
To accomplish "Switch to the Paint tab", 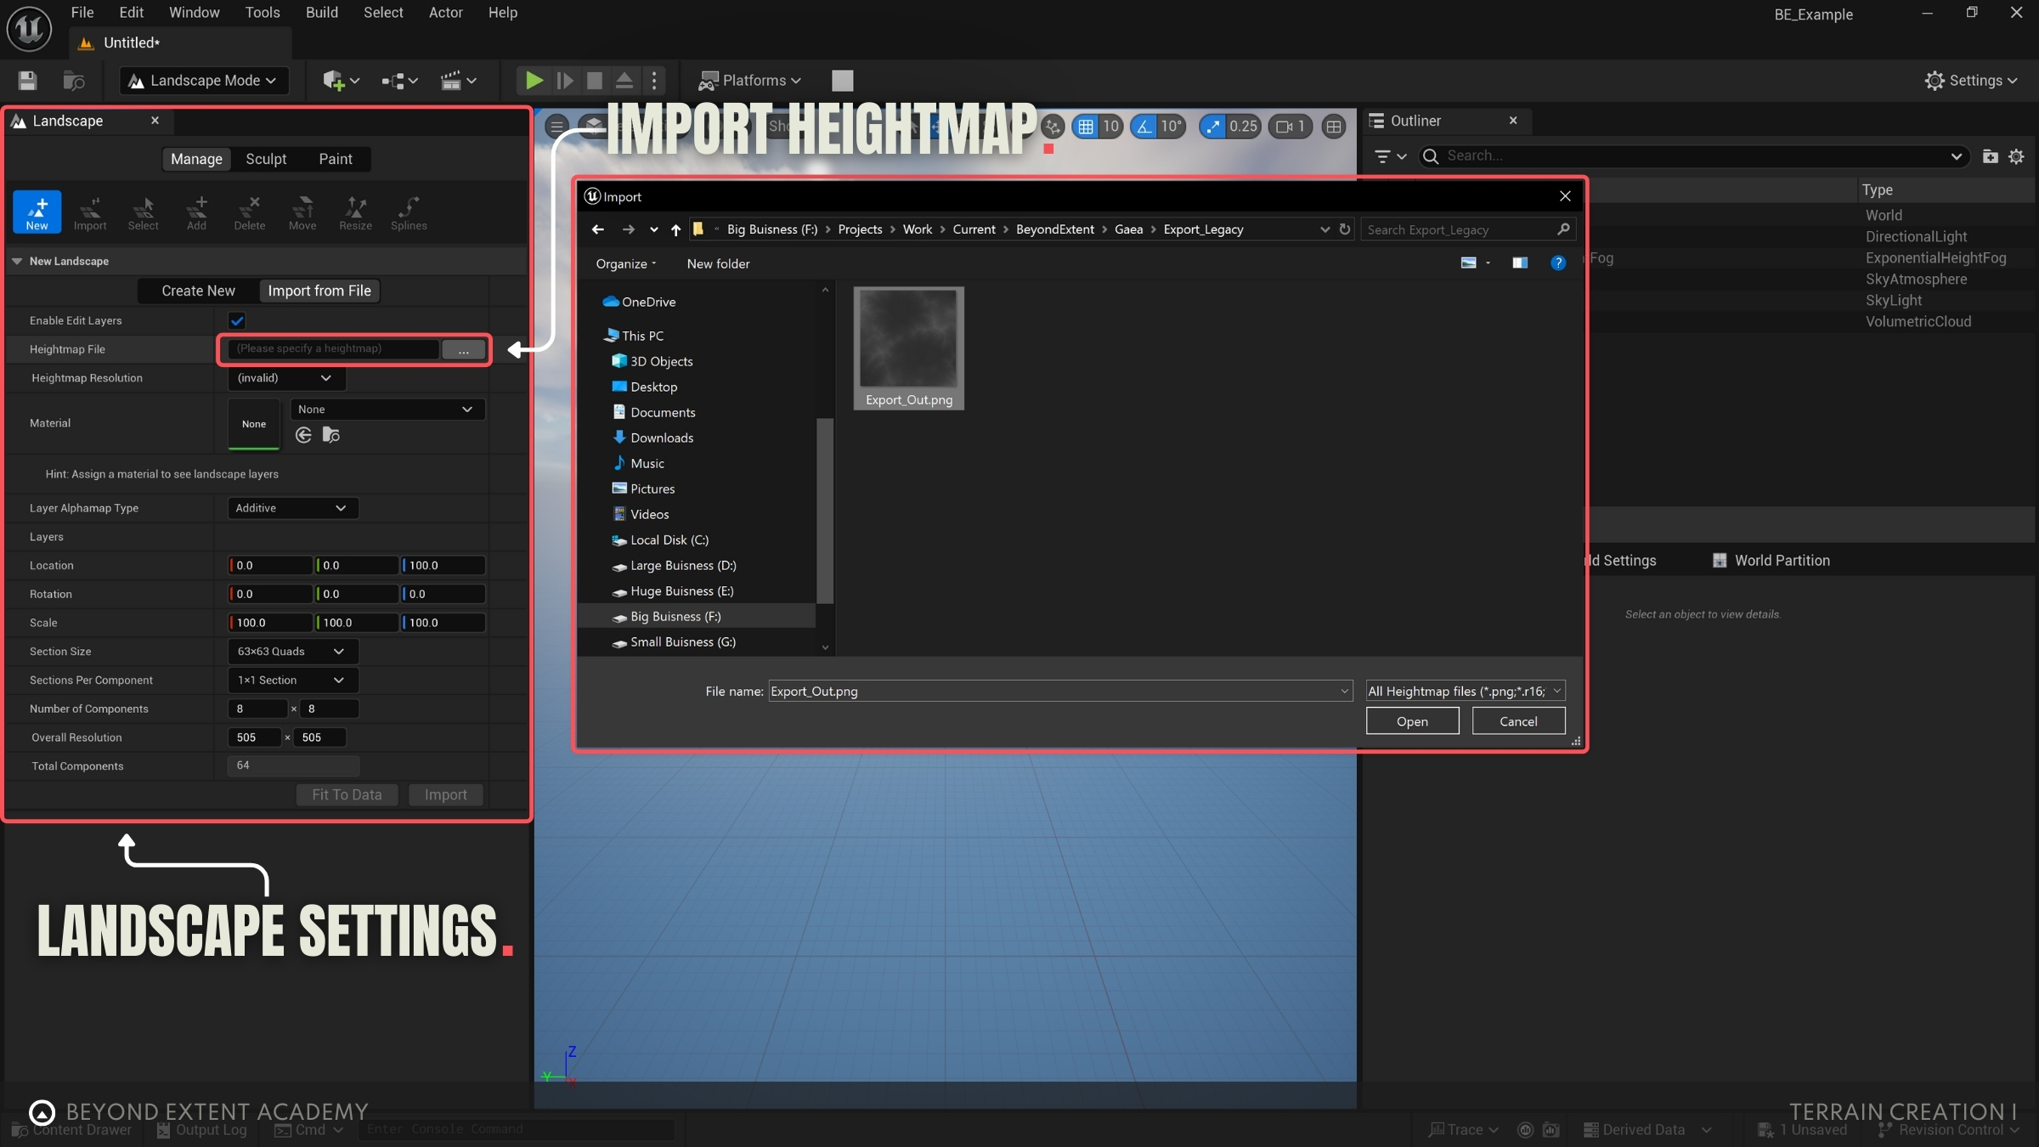I will [336, 159].
